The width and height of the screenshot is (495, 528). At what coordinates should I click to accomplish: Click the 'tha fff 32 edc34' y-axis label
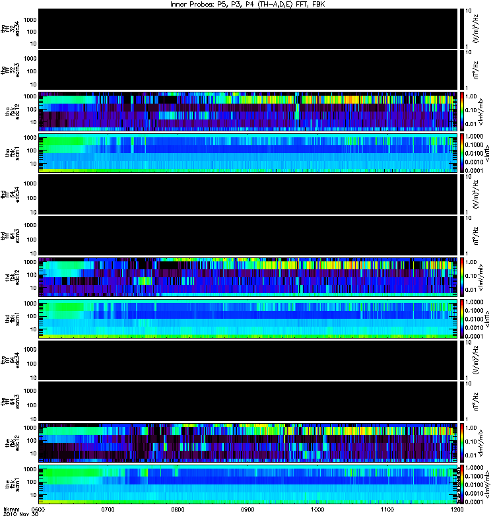[11, 28]
